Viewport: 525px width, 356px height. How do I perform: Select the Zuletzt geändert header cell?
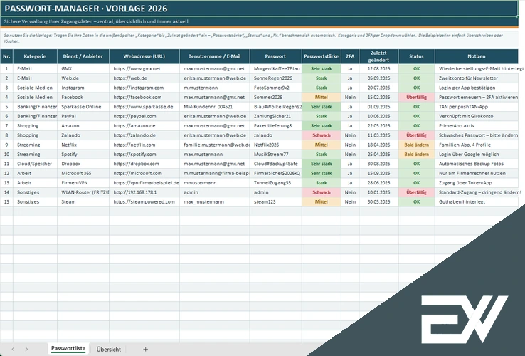pyautogui.click(x=378, y=56)
